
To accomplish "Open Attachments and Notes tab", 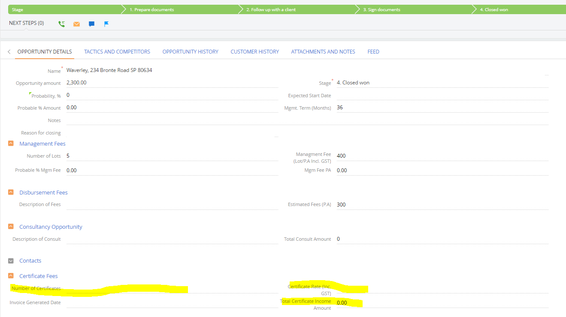I will (x=323, y=52).
